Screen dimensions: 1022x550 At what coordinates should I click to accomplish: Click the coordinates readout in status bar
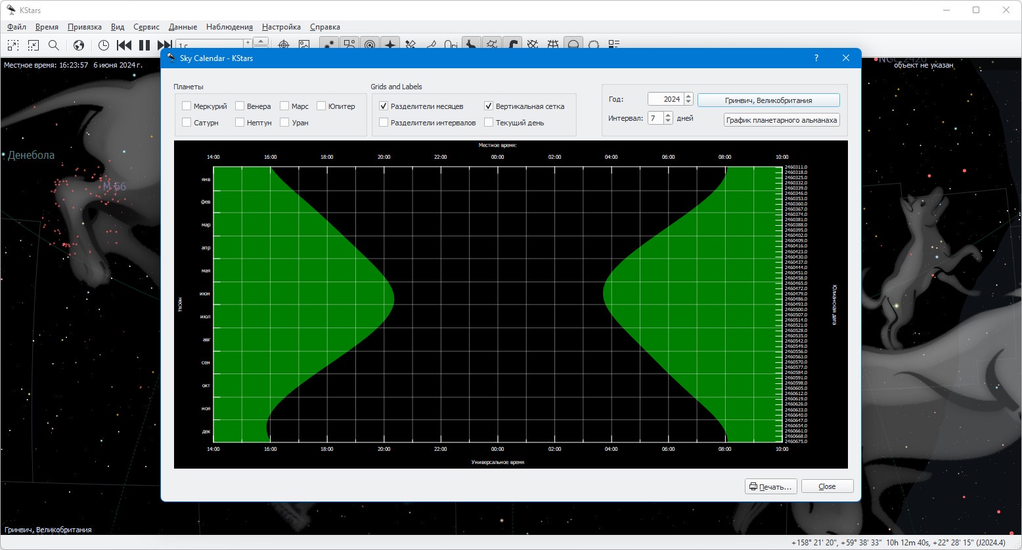click(x=899, y=543)
